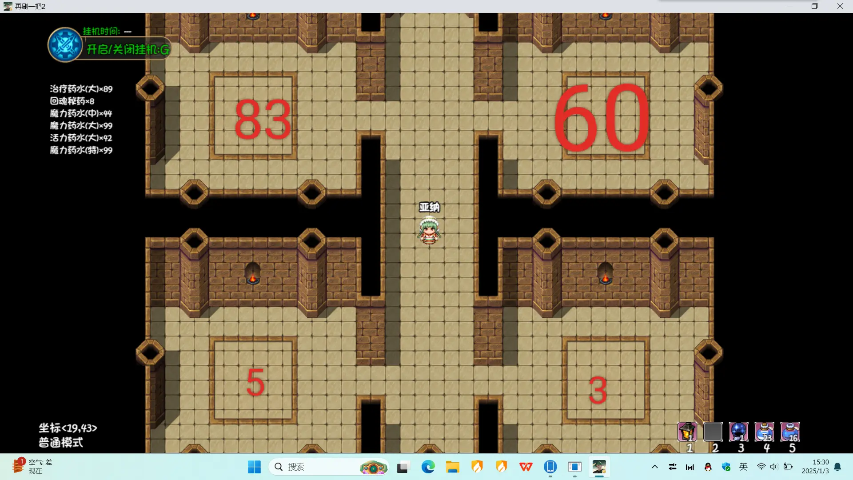
Task: Click the 魔力药水(特)×99 inventory line
Action: 81,150
